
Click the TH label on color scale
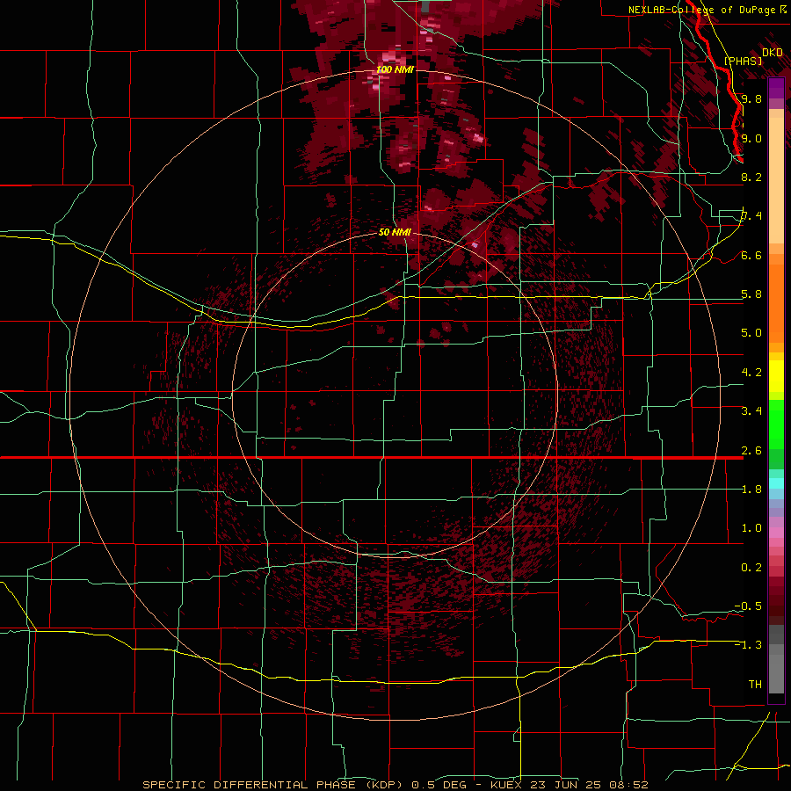(755, 685)
